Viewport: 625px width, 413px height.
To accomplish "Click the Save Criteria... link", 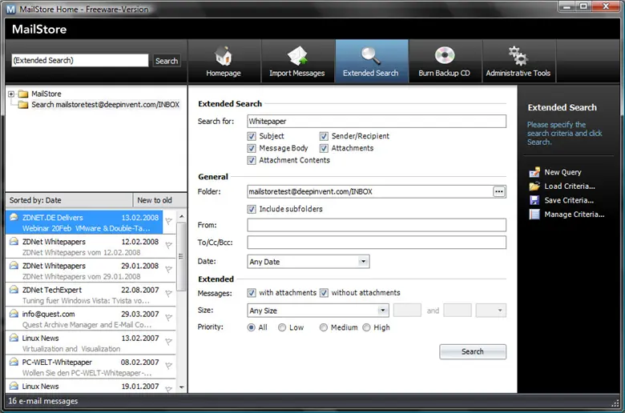I will 569,200.
